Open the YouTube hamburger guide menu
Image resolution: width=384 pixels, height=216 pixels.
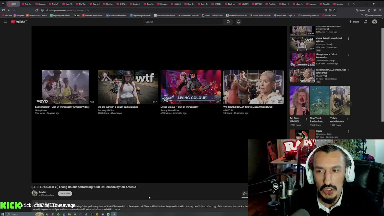click(5, 22)
